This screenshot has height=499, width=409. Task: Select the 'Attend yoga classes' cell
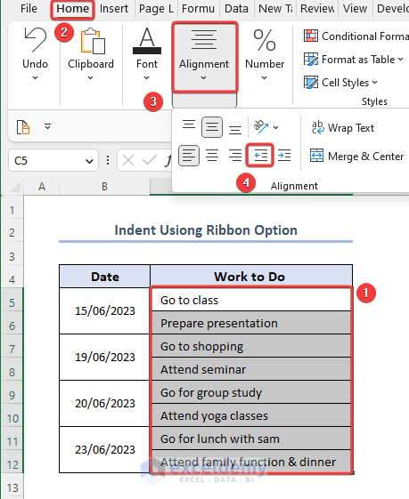tap(251, 415)
